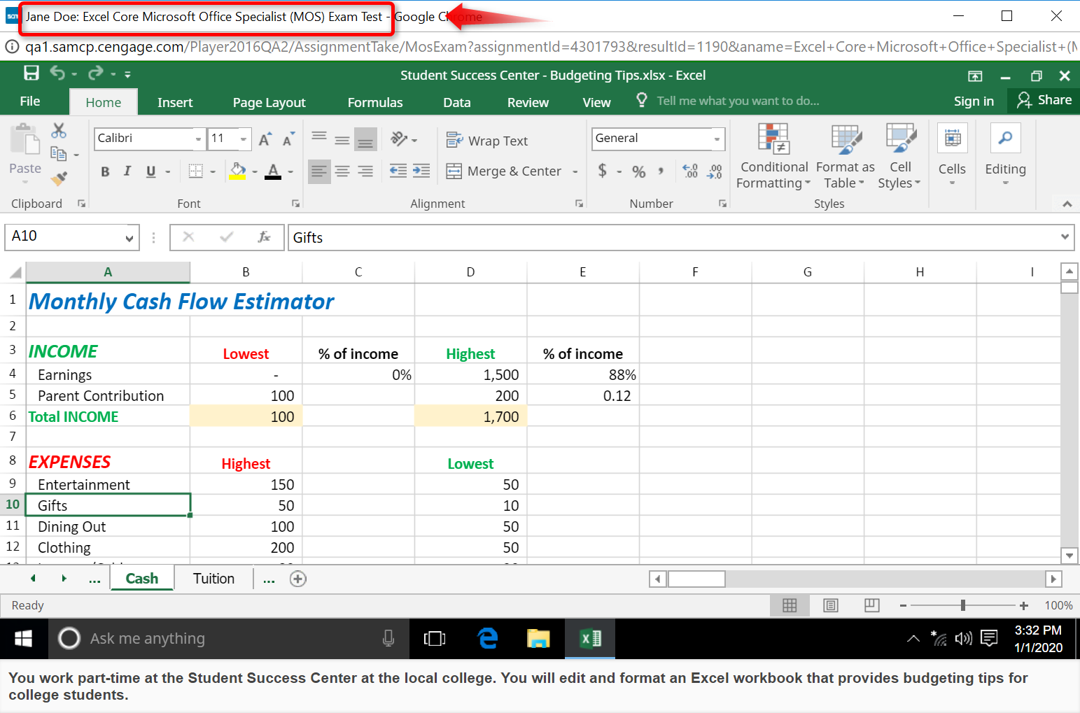Click the Format Painter brush icon
Screen dimensions: 1080x713
[59, 179]
